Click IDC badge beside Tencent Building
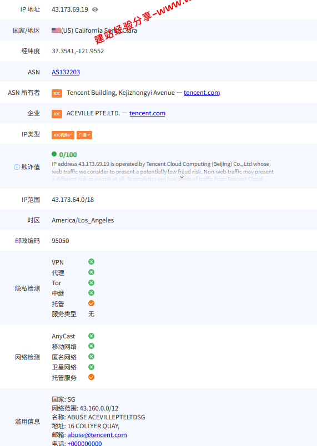 pyautogui.click(x=57, y=93)
